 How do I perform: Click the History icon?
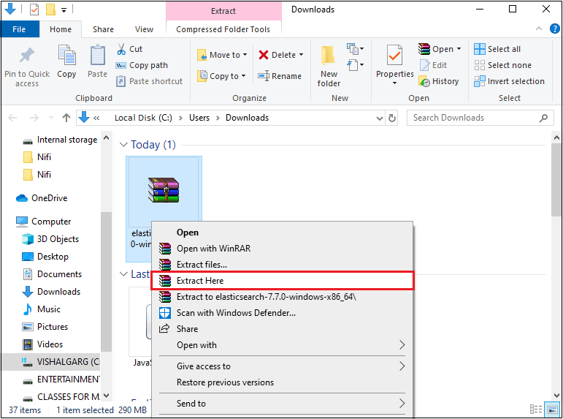point(424,82)
